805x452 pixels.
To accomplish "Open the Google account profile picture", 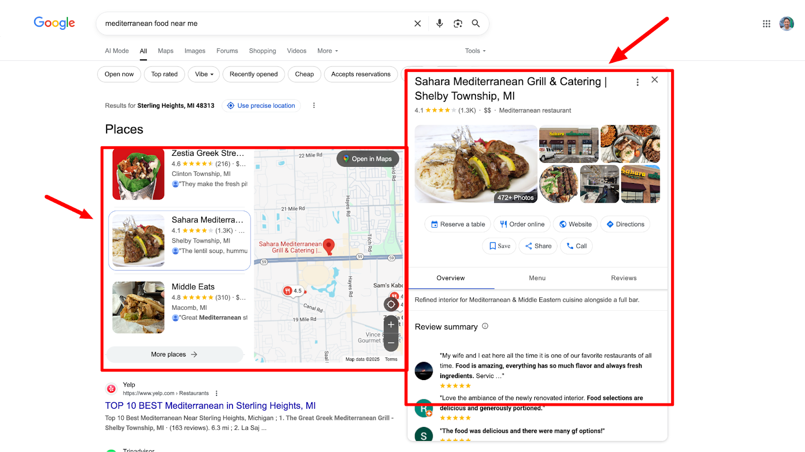I will tap(786, 24).
